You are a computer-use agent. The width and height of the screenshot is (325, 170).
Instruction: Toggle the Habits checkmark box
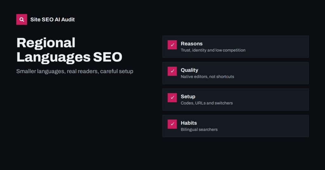coord(172,124)
